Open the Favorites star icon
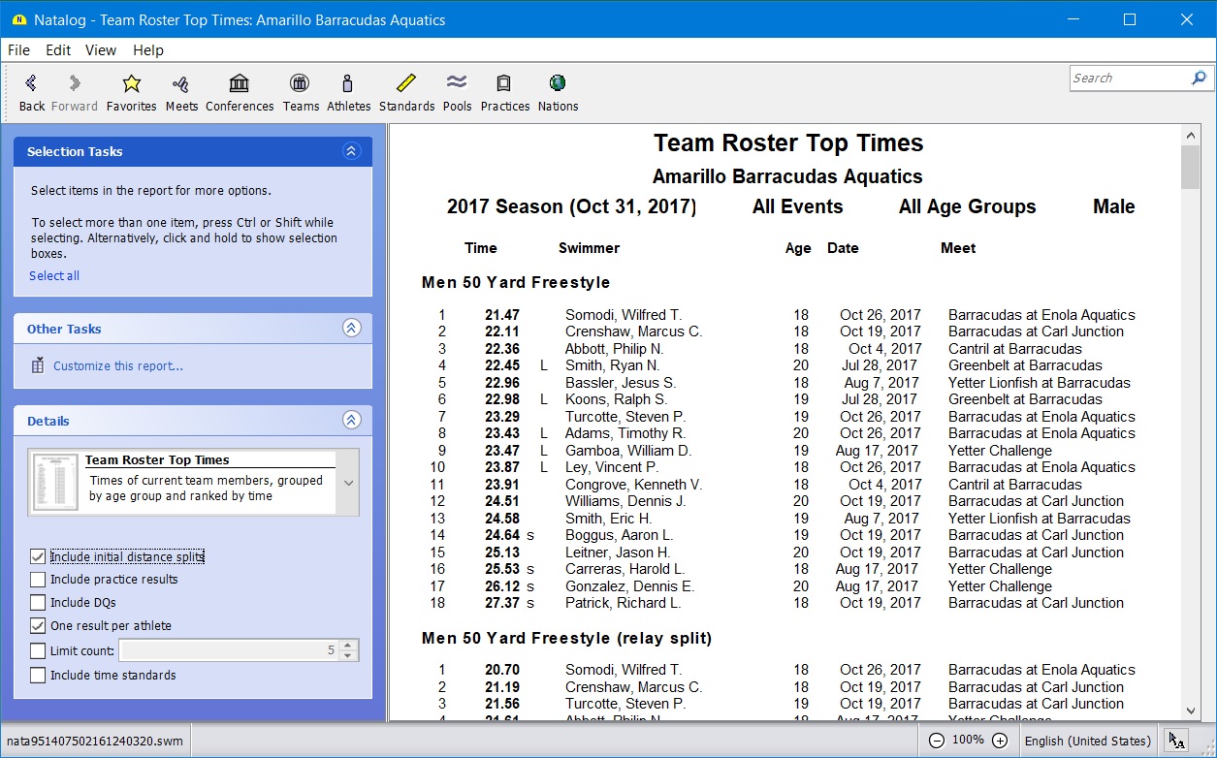Image resolution: width=1217 pixels, height=758 pixels. (131, 84)
